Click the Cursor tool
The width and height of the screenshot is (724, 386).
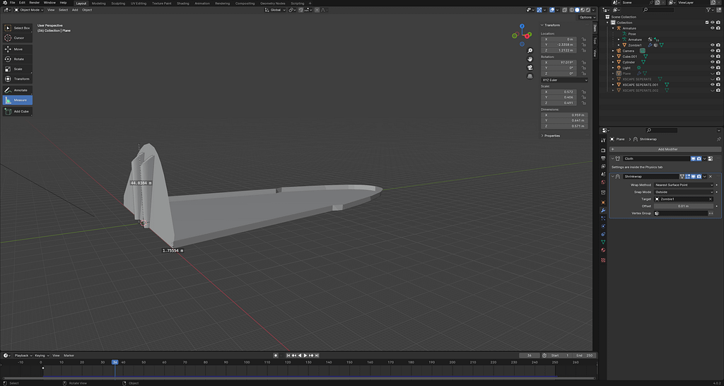coord(18,37)
